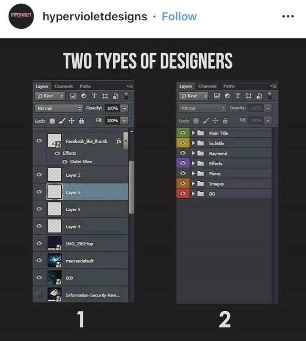Expand the Images folder group
The width and height of the screenshot is (306, 341).
pyautogui.click(x=193, y=183)
